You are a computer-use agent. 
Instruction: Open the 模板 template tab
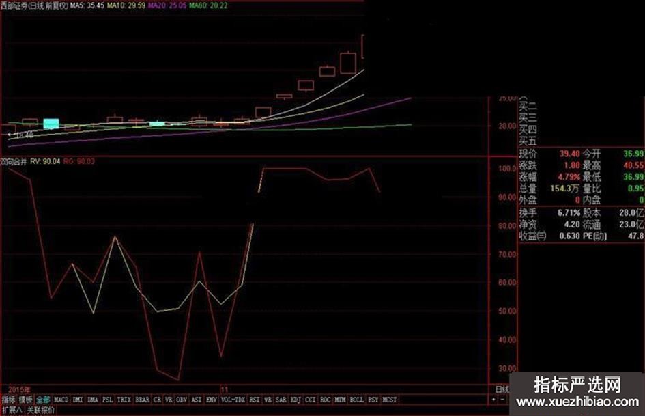(25, 400)
